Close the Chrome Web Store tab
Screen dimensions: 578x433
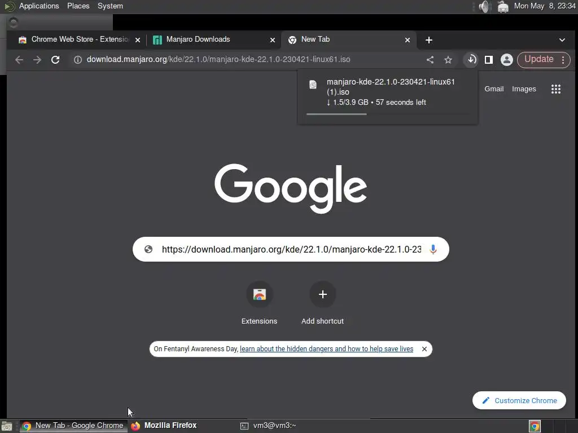pos(138,40)
